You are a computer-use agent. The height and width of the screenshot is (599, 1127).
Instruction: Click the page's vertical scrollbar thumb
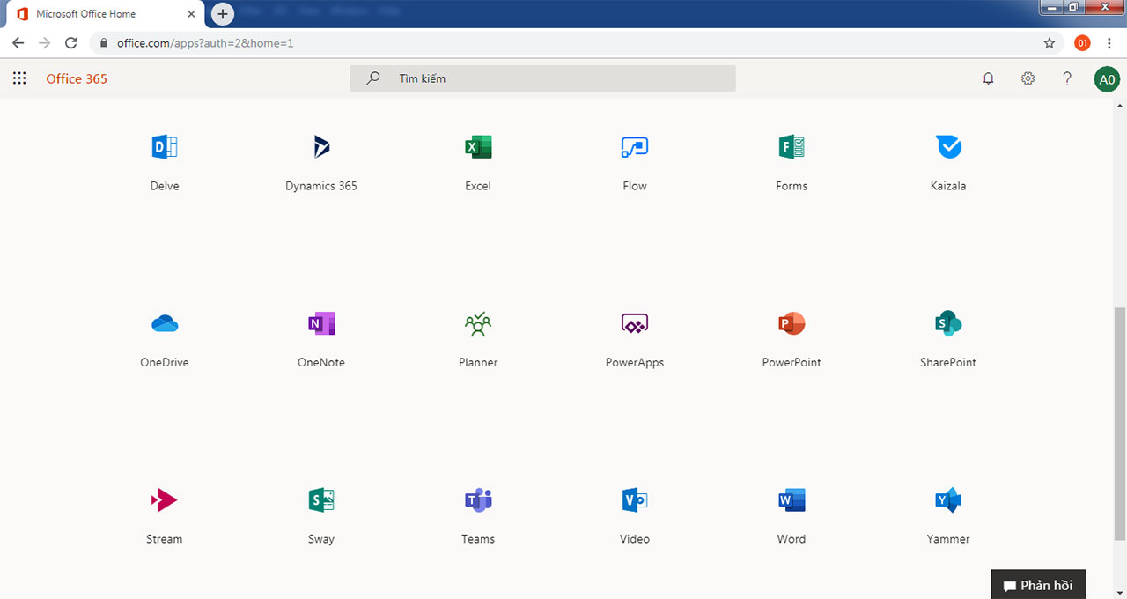pos(1120,424)
